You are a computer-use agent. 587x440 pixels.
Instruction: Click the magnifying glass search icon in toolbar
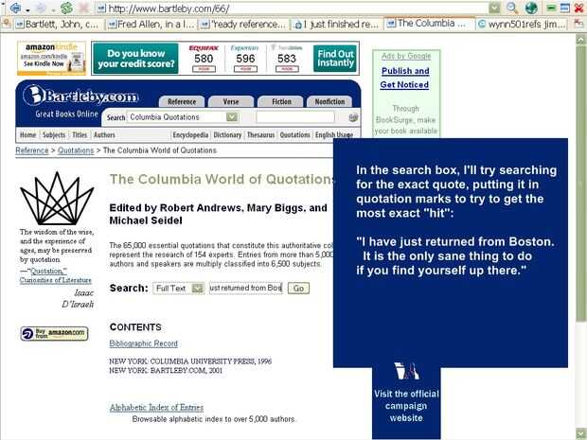(512, 8)
